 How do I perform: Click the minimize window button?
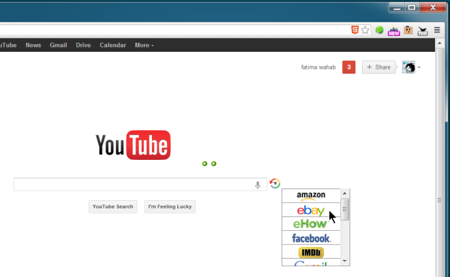[397, 7]
